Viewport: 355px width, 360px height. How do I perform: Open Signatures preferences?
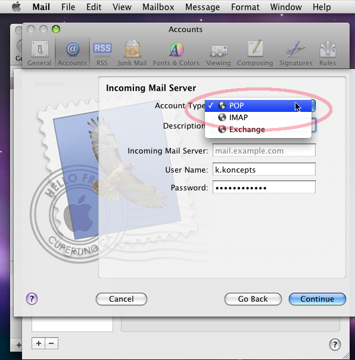(x=295, y=54)
